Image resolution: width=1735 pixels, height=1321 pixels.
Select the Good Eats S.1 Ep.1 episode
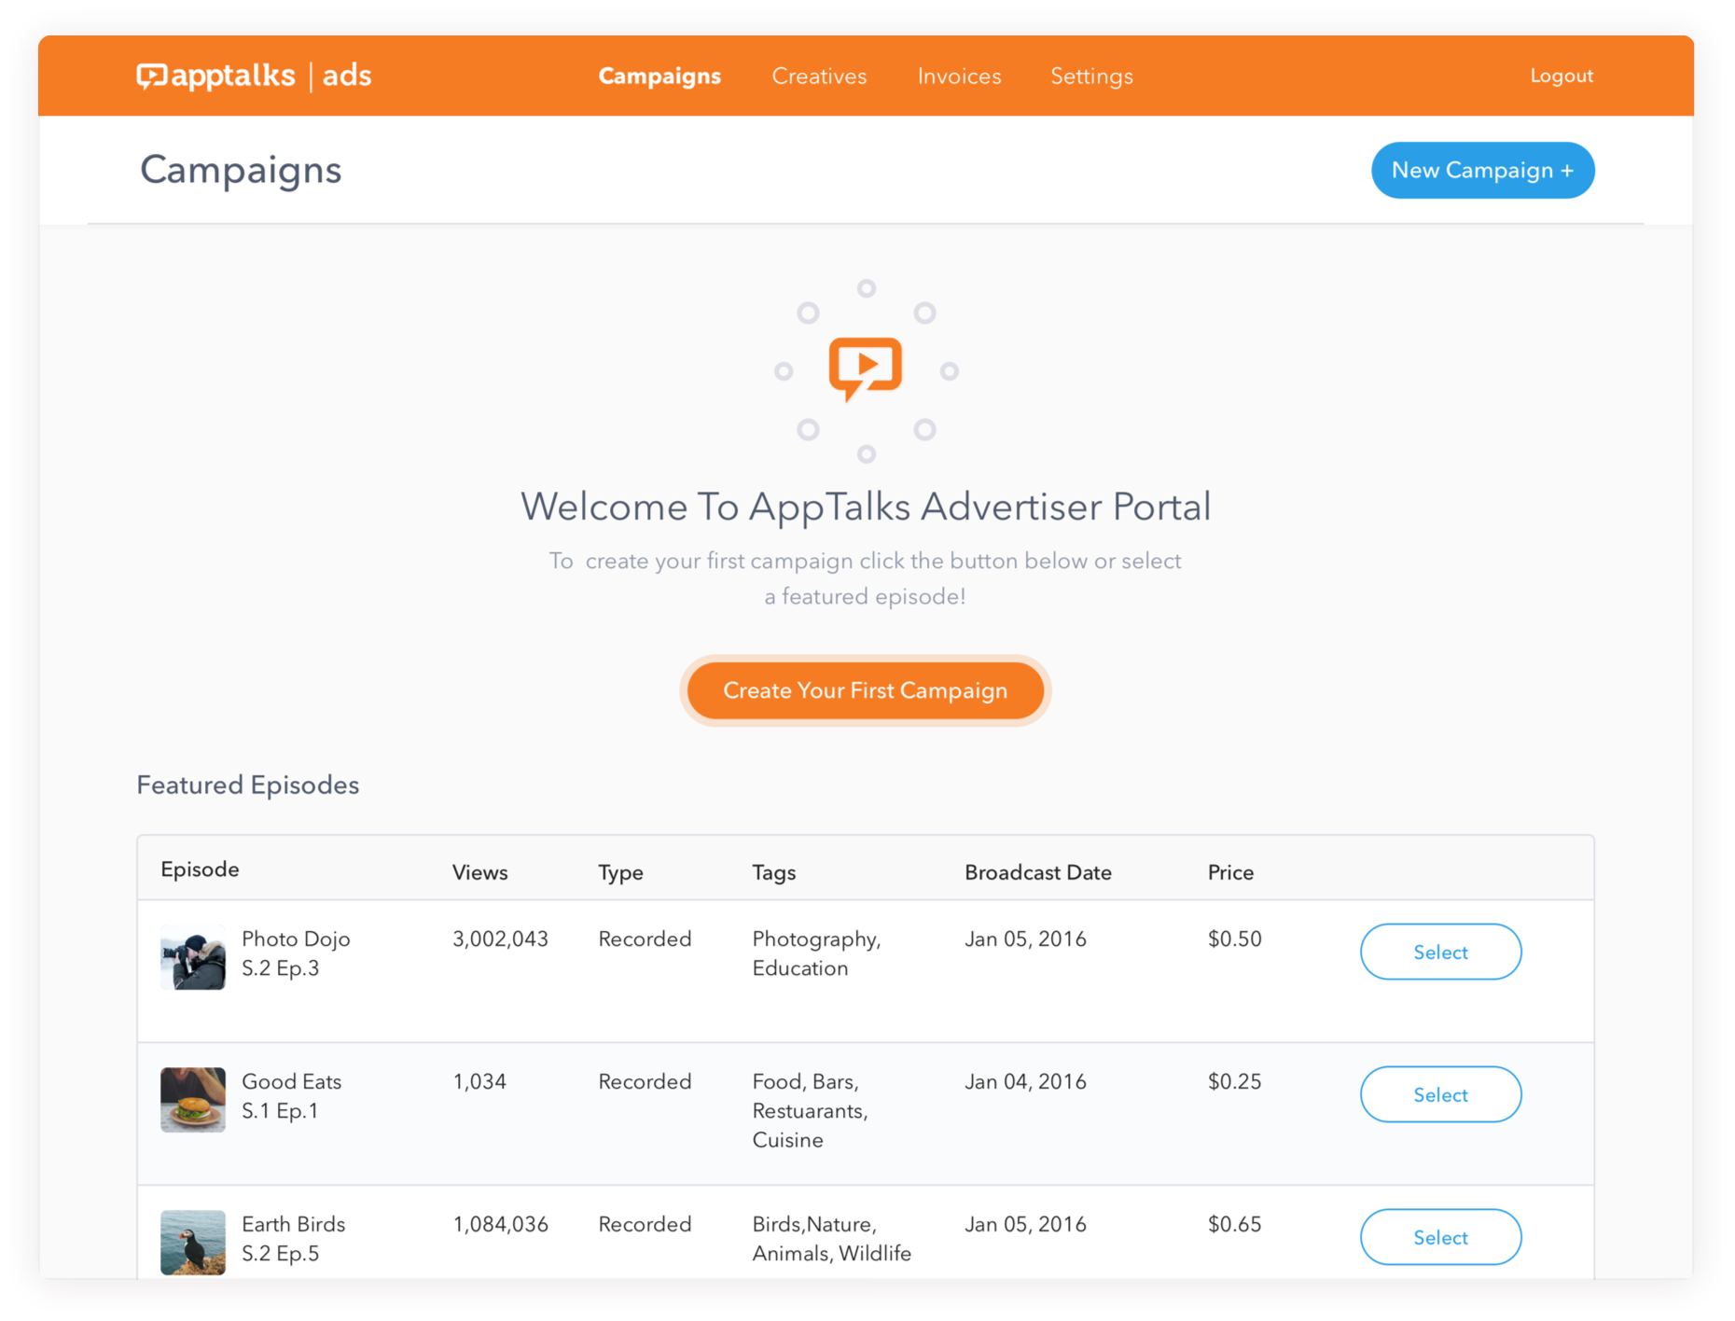coord(1440,1094)
